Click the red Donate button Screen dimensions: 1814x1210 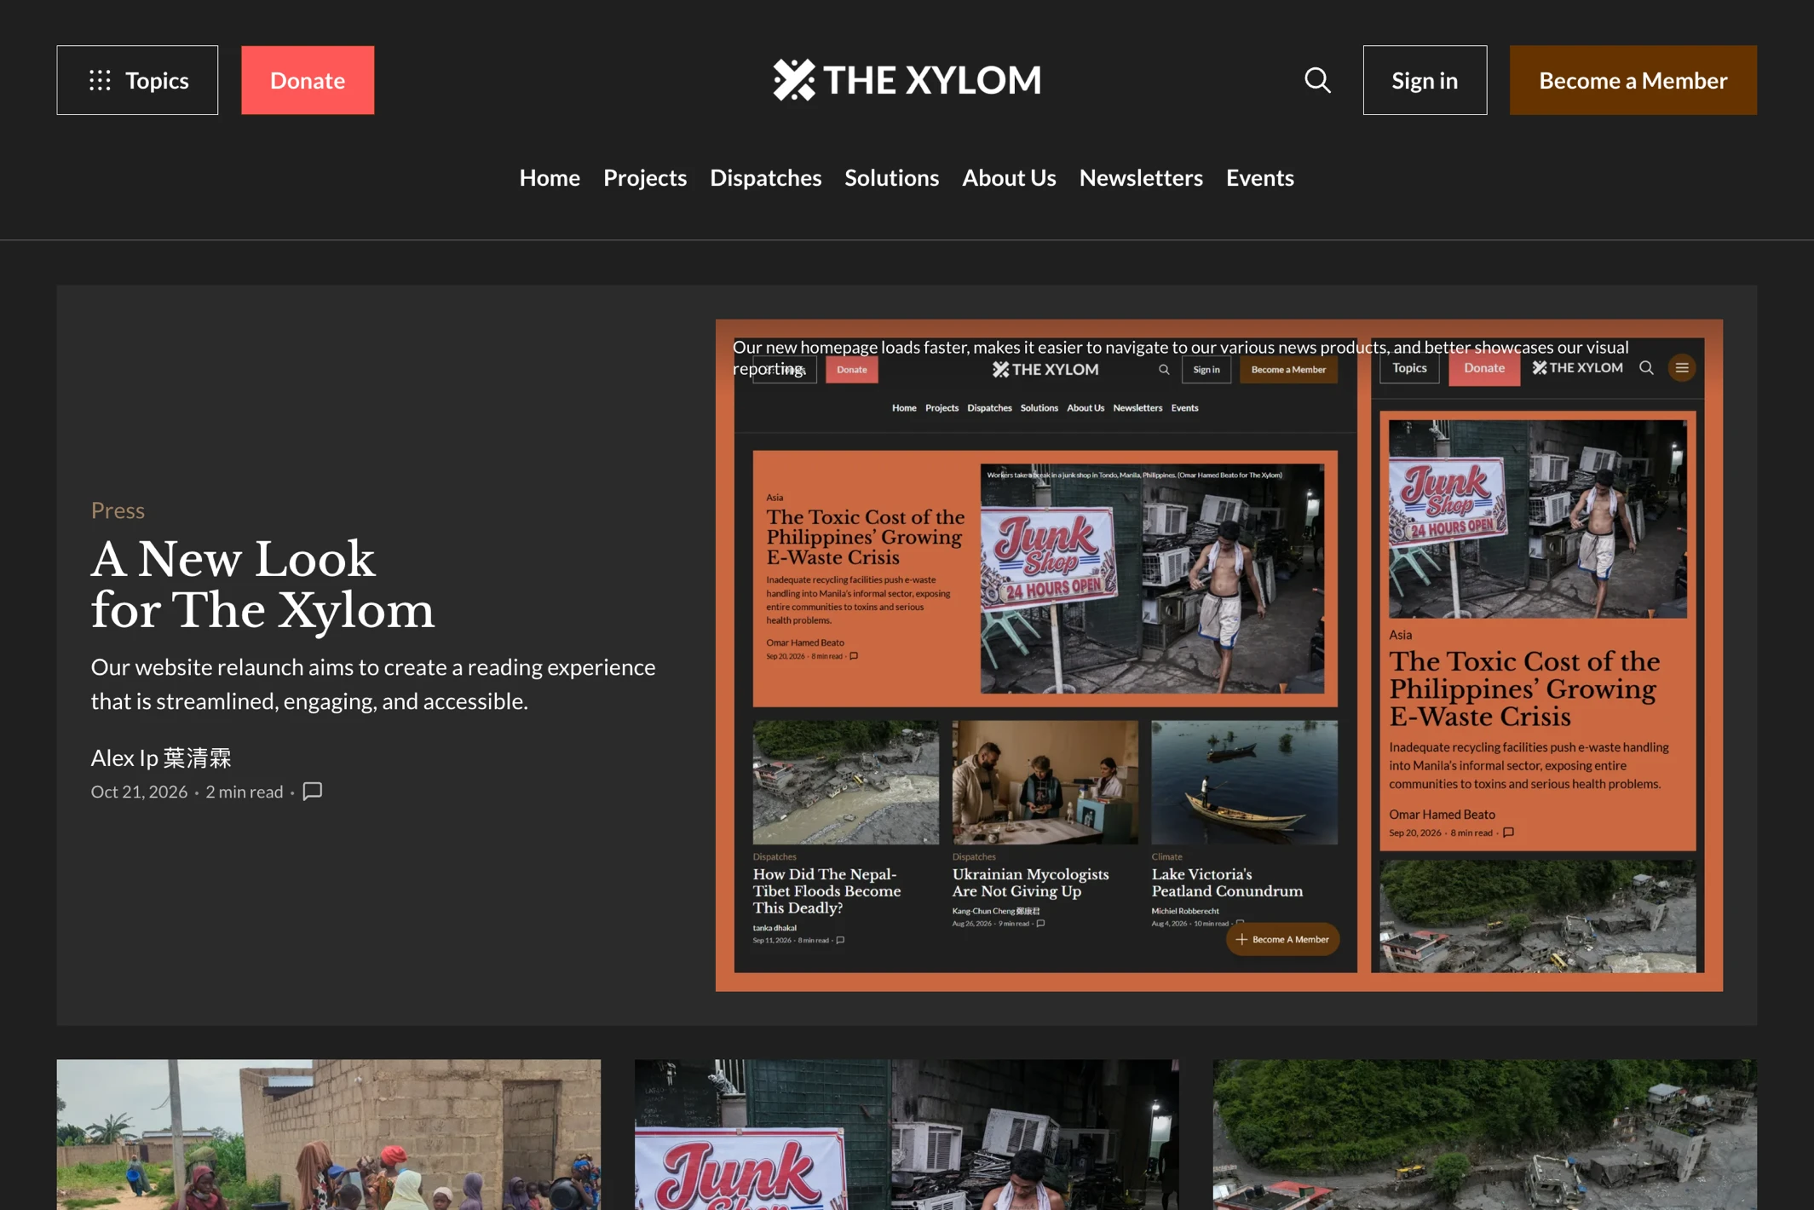pos(308,80)
